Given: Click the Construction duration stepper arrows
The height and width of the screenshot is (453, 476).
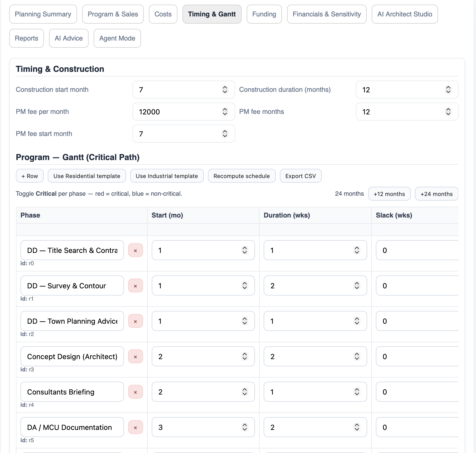Looking at the screenshot, I should (448, 90).
